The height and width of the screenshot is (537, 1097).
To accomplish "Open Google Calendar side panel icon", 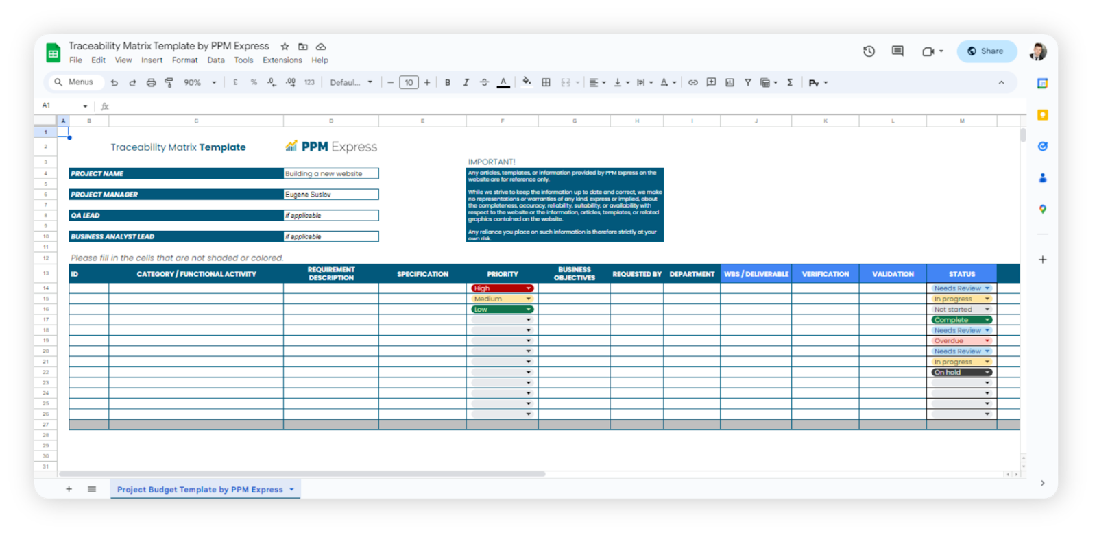I will click(1042, 84).
